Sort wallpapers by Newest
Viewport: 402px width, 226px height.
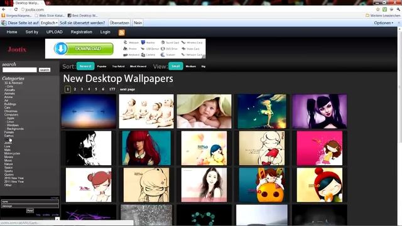[x=85, y=66]
